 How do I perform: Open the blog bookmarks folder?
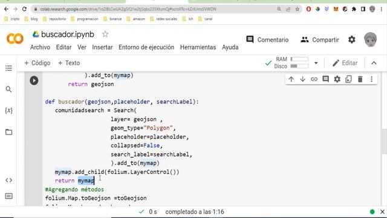(31, 19)
